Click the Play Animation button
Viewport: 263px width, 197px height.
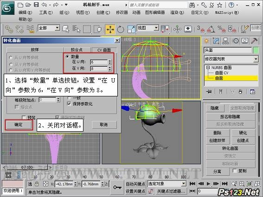pos(208,184)
